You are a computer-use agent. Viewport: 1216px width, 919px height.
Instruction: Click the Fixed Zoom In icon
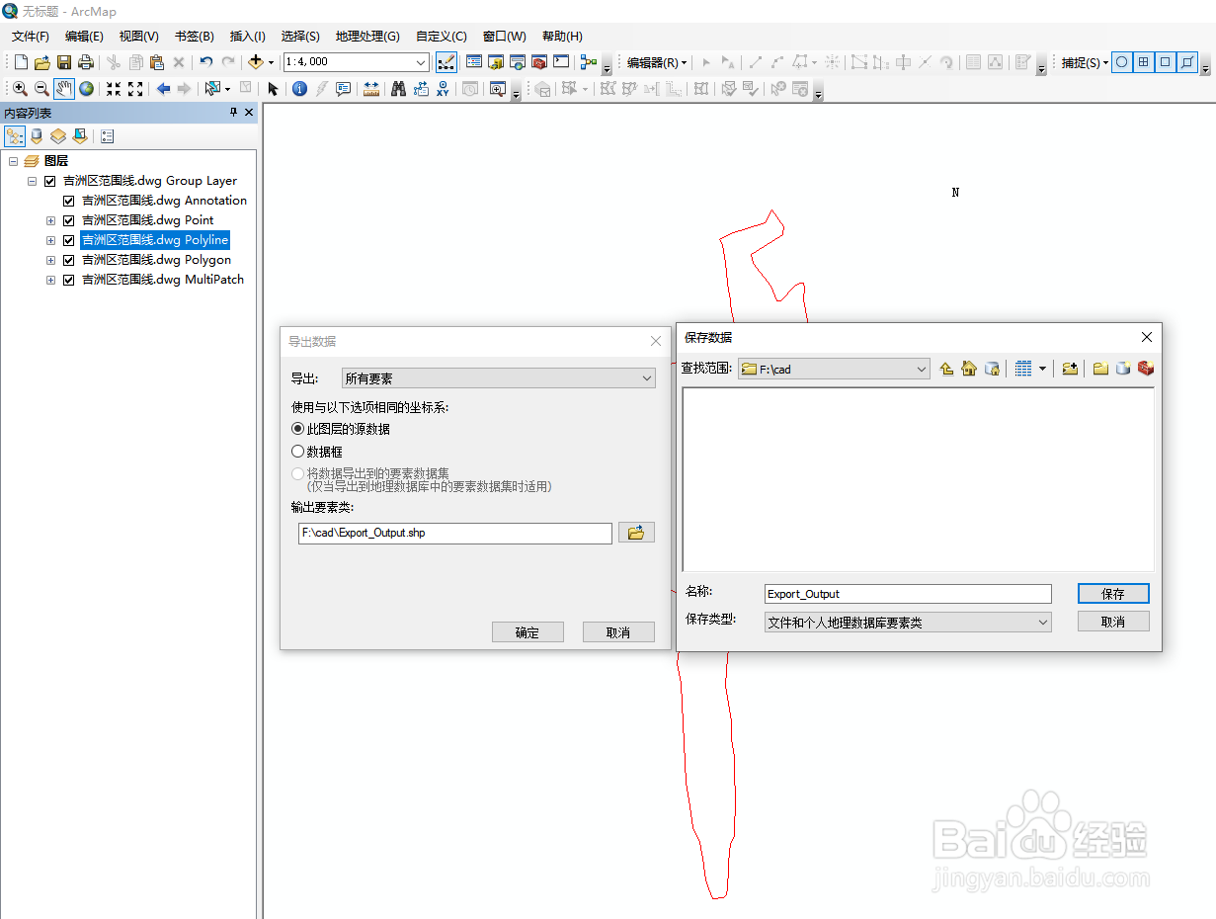coord(114,89)
